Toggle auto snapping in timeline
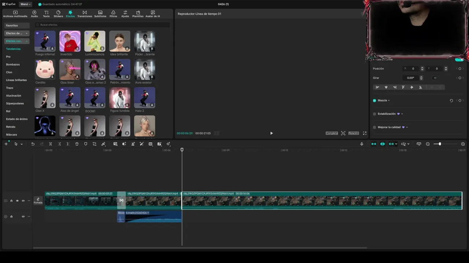This screenshot has height=263, width=469. tap(383, 144)
